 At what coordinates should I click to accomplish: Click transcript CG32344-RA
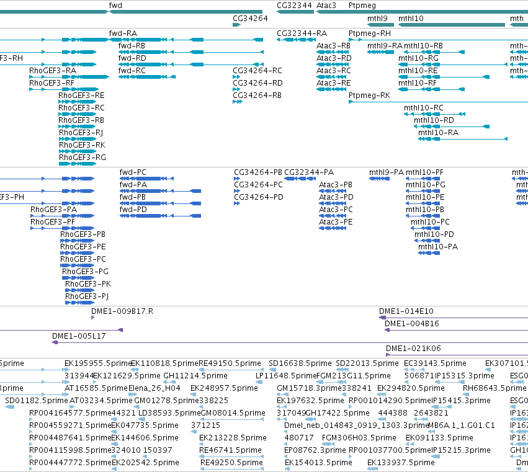click(x=302, y=33)
